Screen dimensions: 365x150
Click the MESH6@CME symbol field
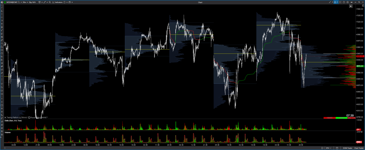[x=12, y=2]
